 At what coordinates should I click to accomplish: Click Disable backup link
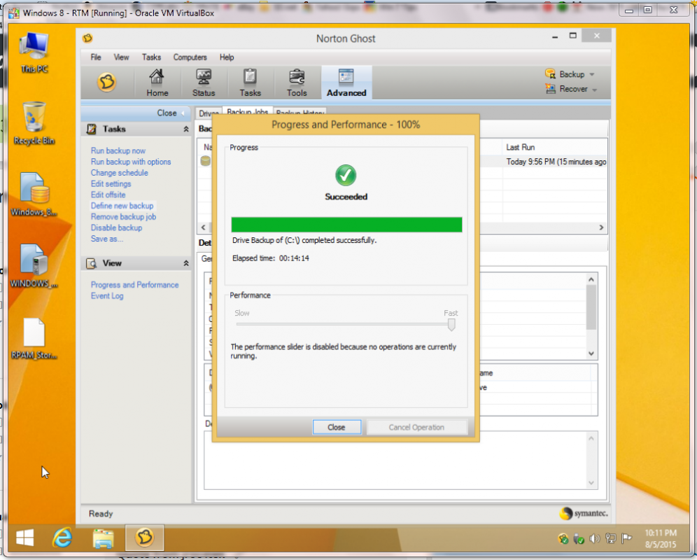coord(116,227)
